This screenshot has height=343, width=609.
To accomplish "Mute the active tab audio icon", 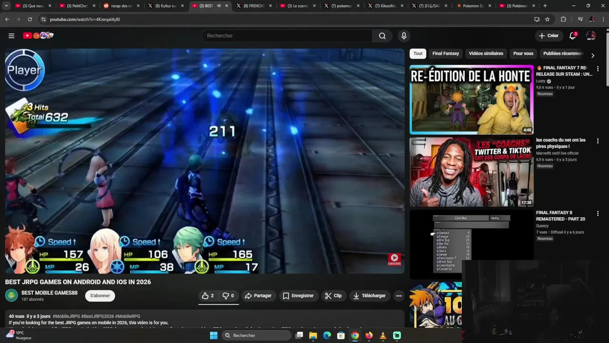I will [x=219, y=6].
